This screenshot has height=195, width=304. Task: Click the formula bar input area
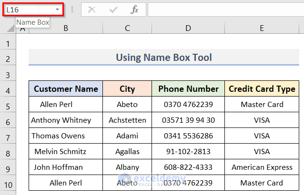coord(224,10)
